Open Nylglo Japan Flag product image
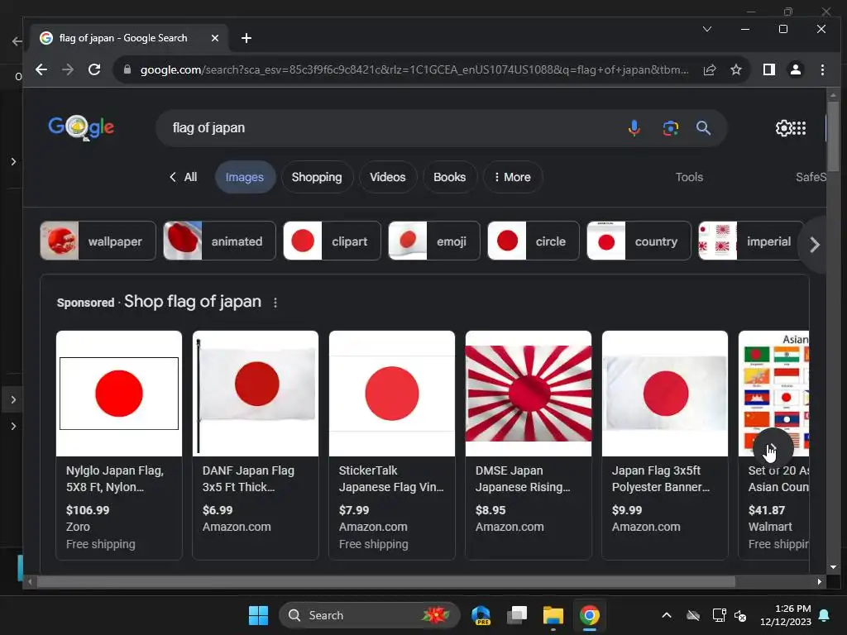 (x=119, y=394)
